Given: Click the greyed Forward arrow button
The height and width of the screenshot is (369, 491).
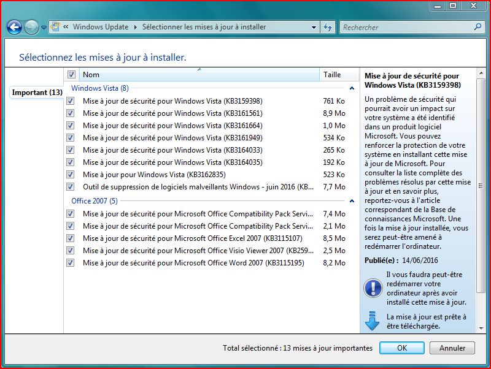Looking at the screenshot, I should pos(31,27).
